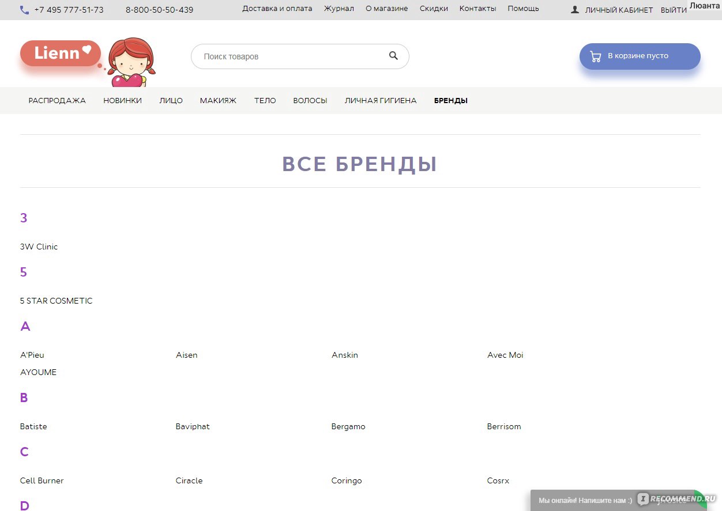Image resolution: width=722 pixels, height=511 pixels.
Task: Open the empty cart button
Action: [640, 56]
